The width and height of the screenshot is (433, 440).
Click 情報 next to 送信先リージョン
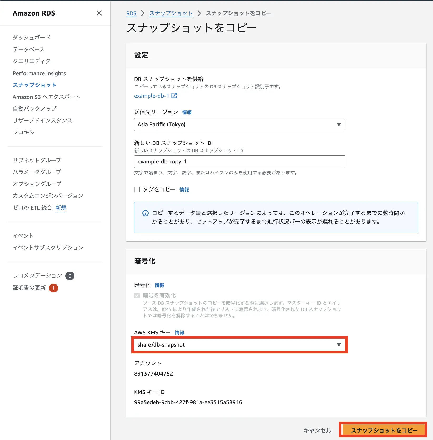187,112
